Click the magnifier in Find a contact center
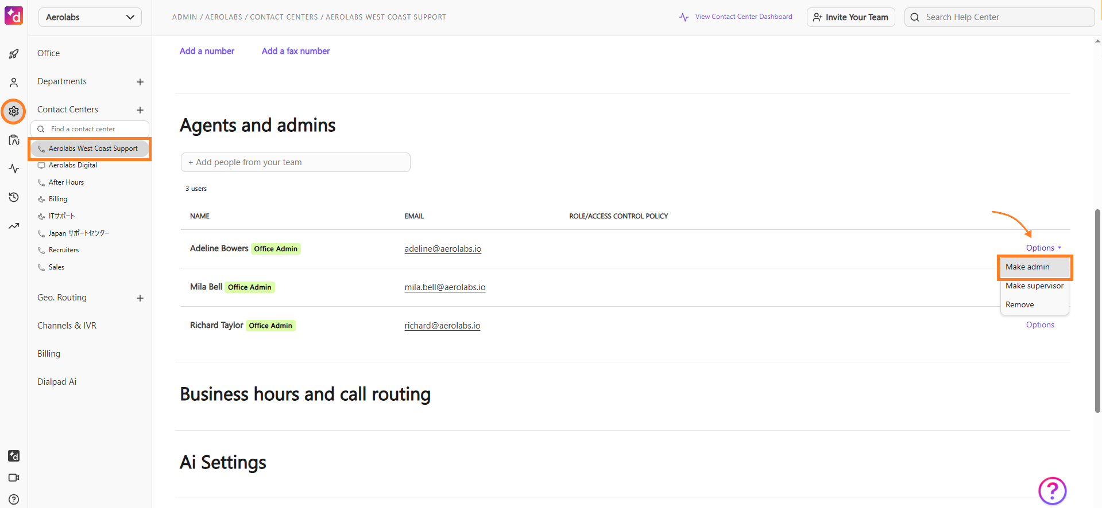This screenshot has width=1102, height=508. 41,129
